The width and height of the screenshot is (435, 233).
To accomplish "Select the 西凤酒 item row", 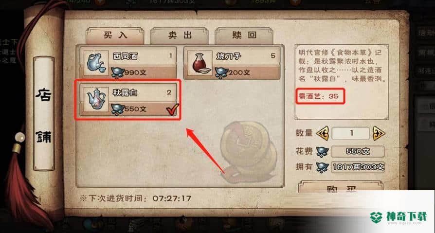I will [128, 63].
